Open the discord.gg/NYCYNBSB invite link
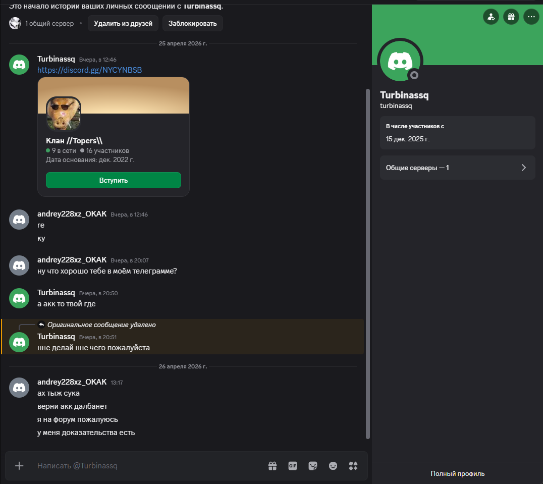 (89, 70)
